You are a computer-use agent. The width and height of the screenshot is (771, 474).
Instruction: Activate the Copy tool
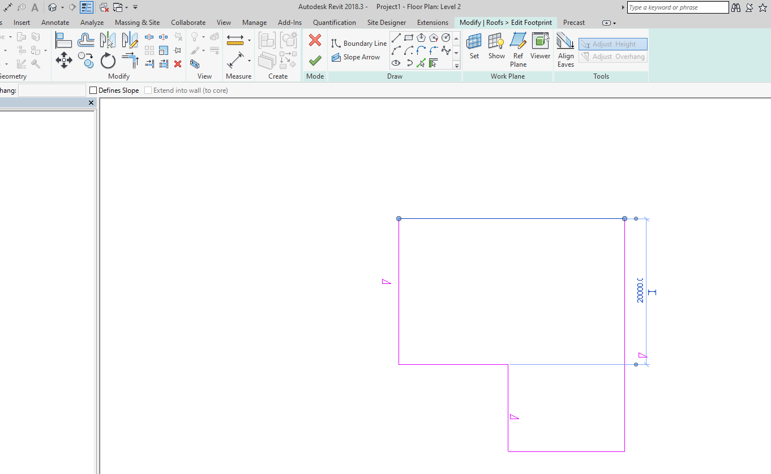coord(85,61)
